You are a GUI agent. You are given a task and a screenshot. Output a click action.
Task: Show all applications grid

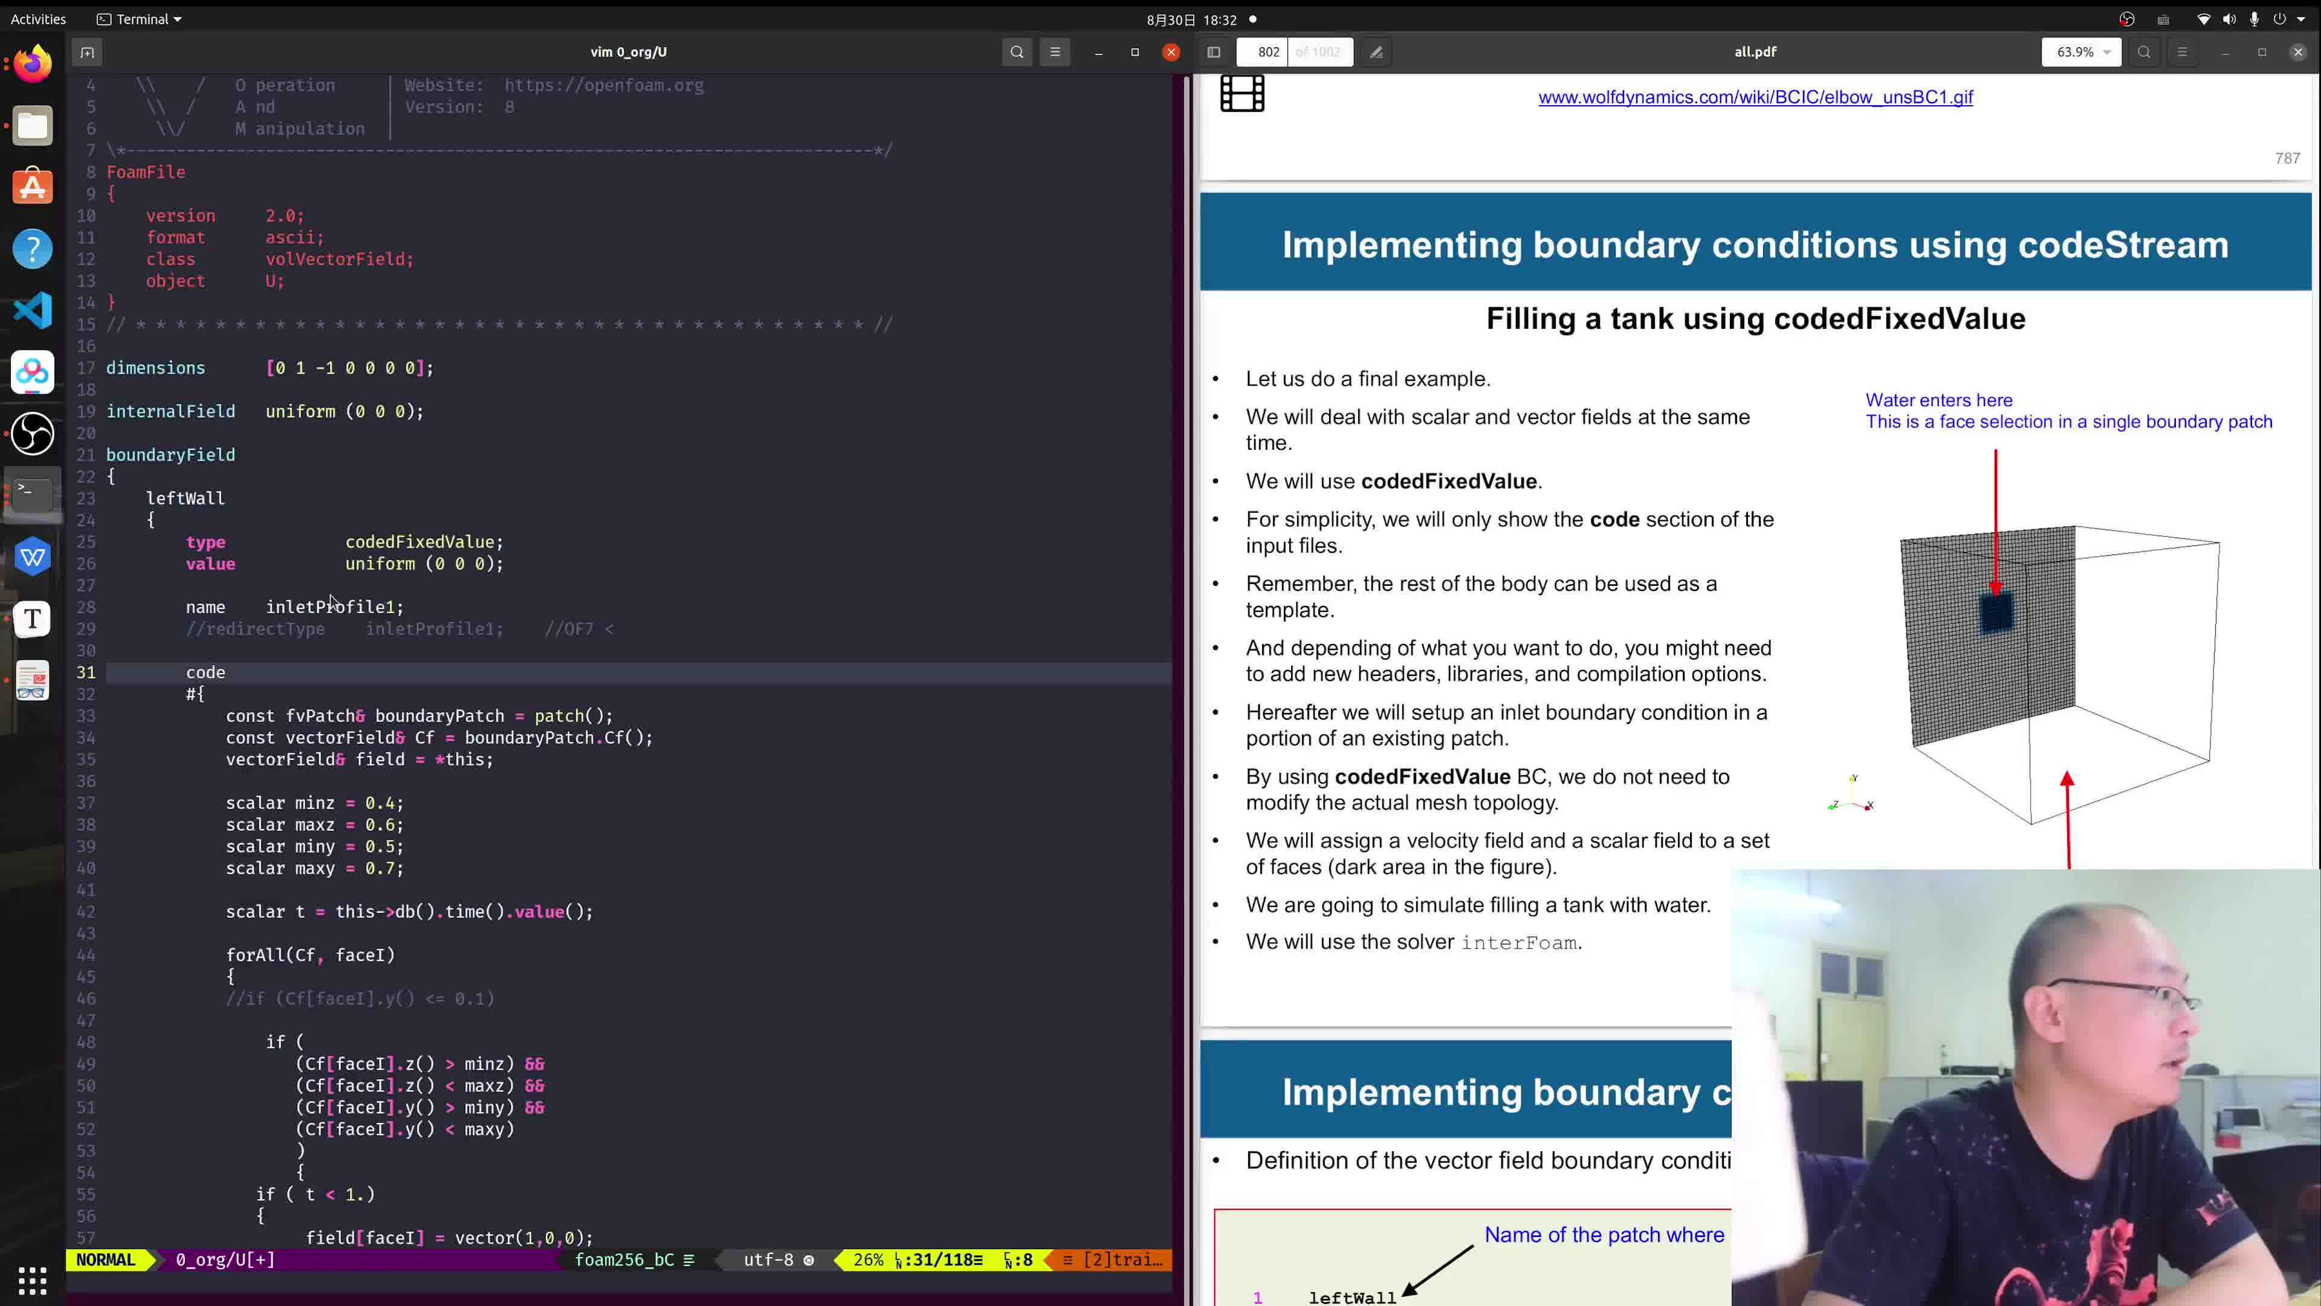coord(33,1280)
